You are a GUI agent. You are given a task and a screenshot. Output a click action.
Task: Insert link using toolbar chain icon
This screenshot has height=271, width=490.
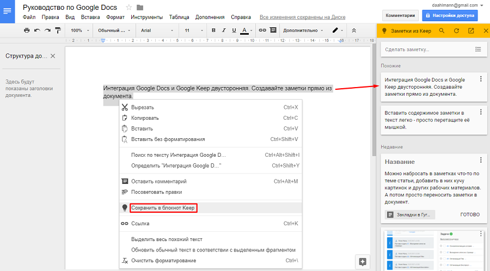262,30
